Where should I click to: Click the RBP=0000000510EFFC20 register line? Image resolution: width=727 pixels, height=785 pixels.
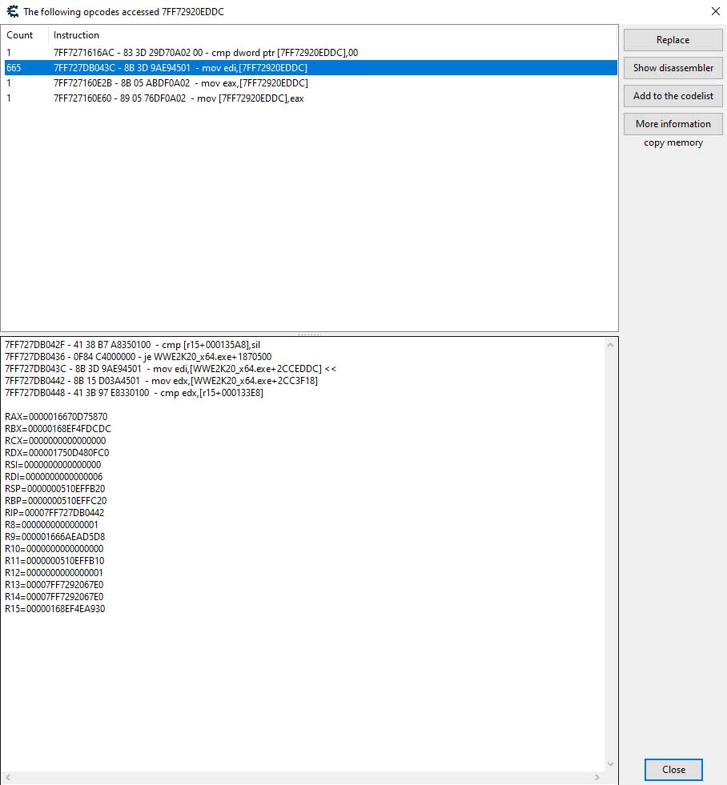[55, 501]
